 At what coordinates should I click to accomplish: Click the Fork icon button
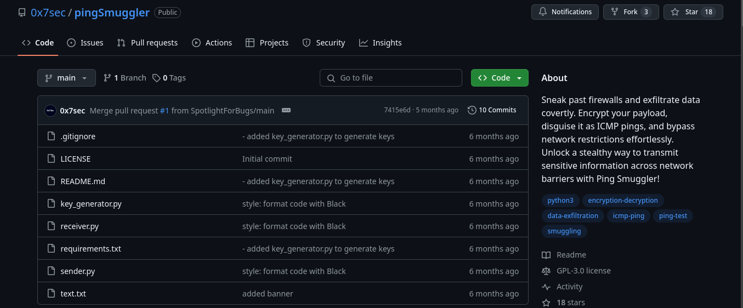pos(615,12)
